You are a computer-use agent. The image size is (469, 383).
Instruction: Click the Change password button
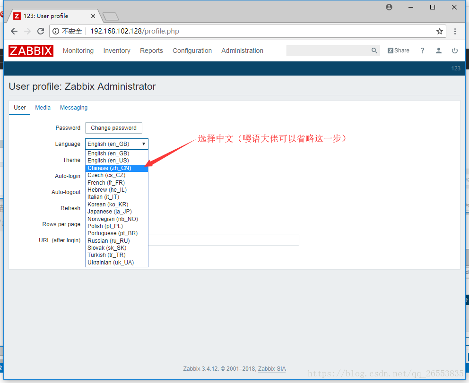(x=113, y=128)
